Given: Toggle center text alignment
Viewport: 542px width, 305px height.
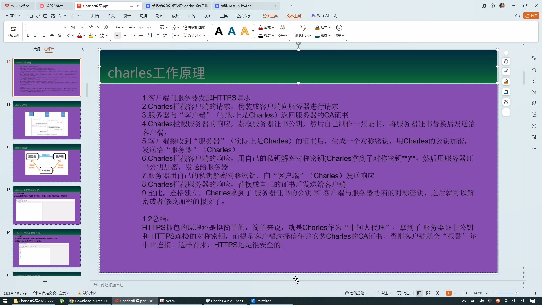Looking at the screenshot, I should (x=125, y=35).
